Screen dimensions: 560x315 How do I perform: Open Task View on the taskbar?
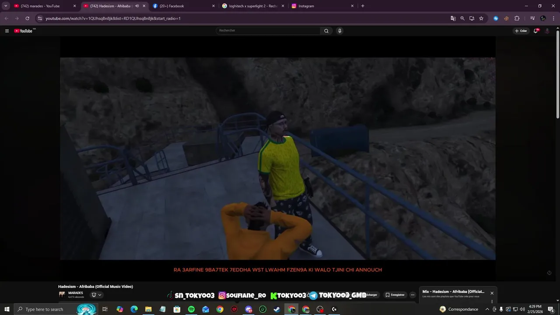coord(105,309)
